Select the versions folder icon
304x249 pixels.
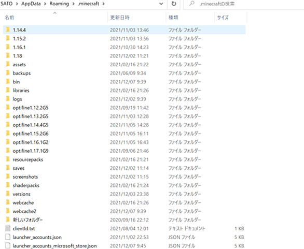click(x=8, y=194)
